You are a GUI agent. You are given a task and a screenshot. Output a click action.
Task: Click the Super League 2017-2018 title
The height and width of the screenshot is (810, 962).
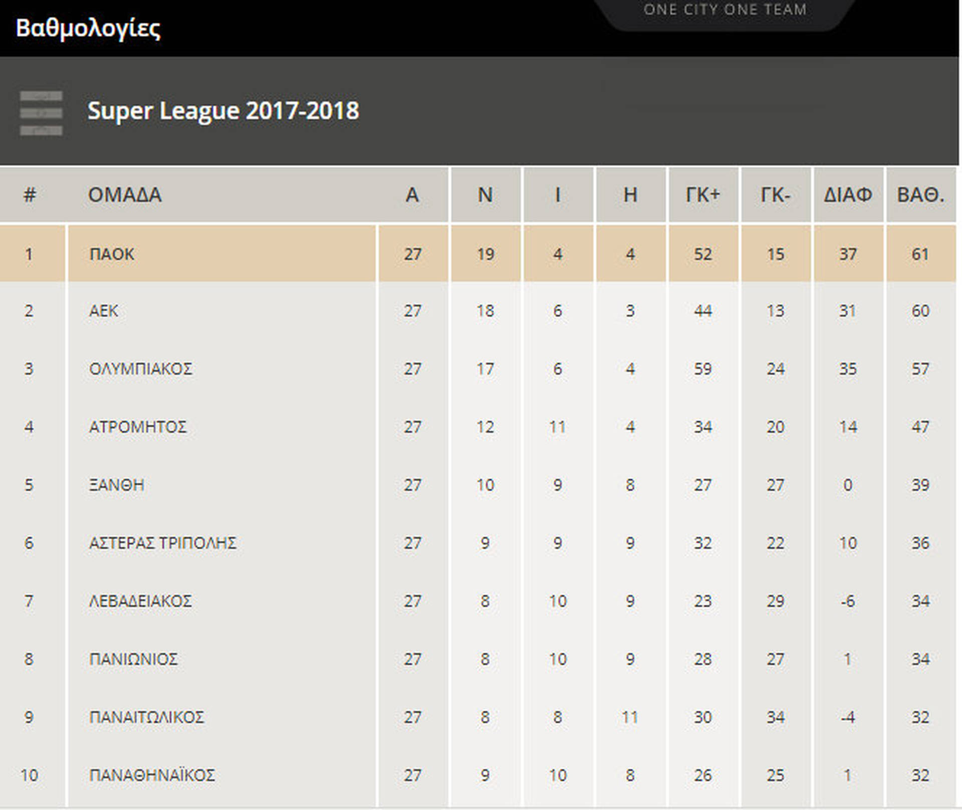[223, 111]
